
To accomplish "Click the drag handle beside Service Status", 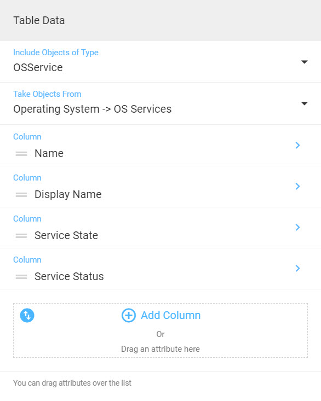I will pyautogui.click(x=21, y=277).
